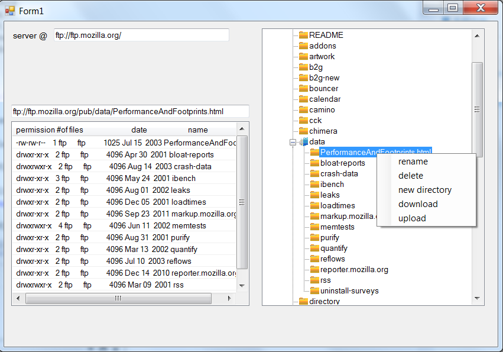The height and width of the screenshot is (352, 503).
Task: Click the camino folder icon
Action: [303, 110]
